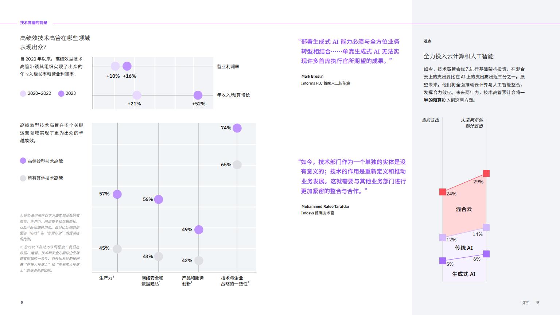
Task: Click the 生成式 AI area label
Action: click(464, 274)
